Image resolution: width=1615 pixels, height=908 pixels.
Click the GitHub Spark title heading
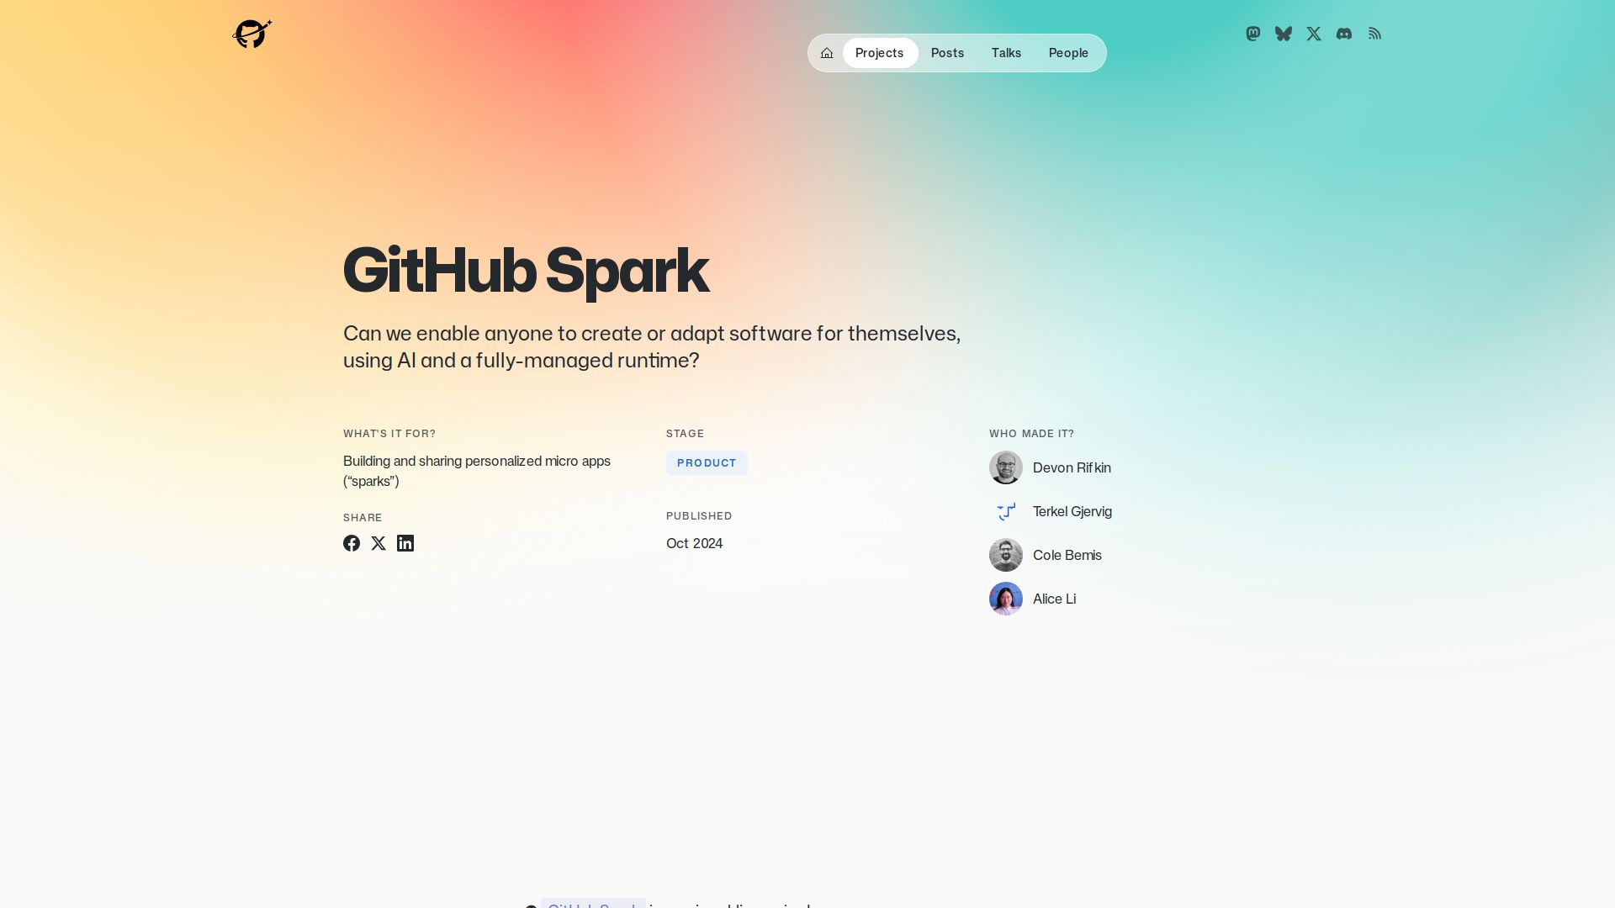pos(526,271)
